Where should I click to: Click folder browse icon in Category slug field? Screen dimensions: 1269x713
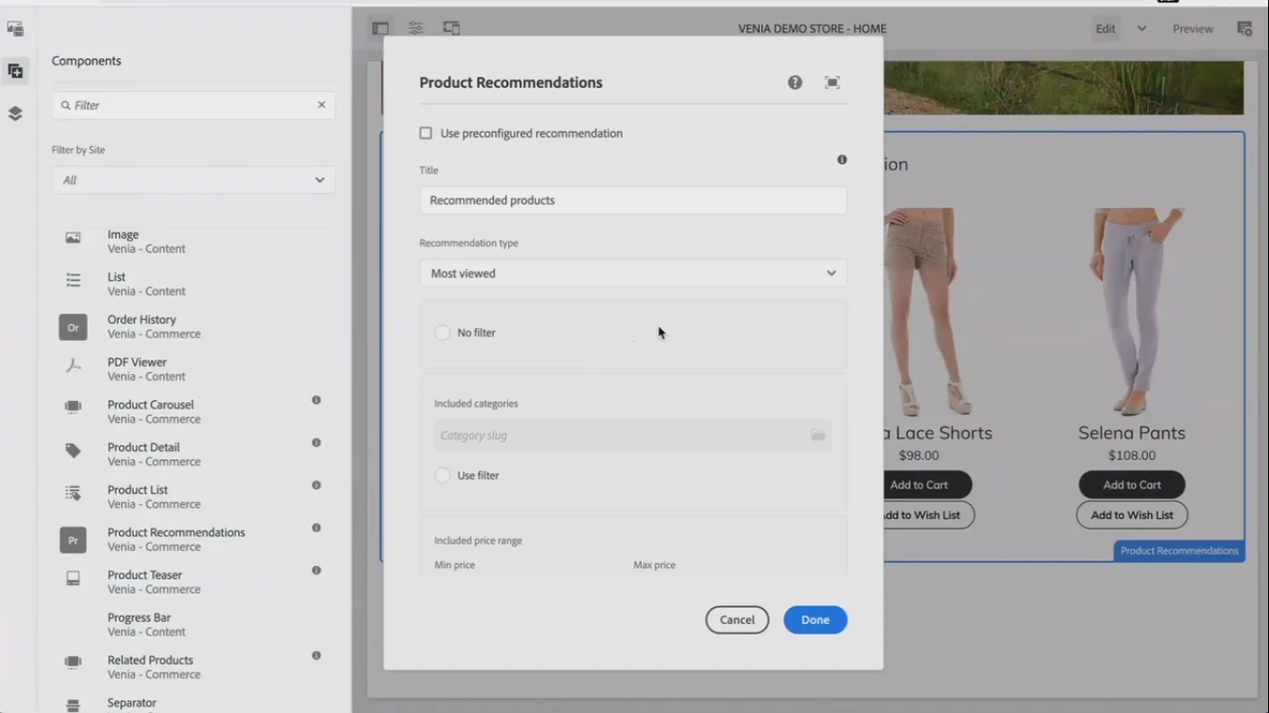tap(818, 435)
